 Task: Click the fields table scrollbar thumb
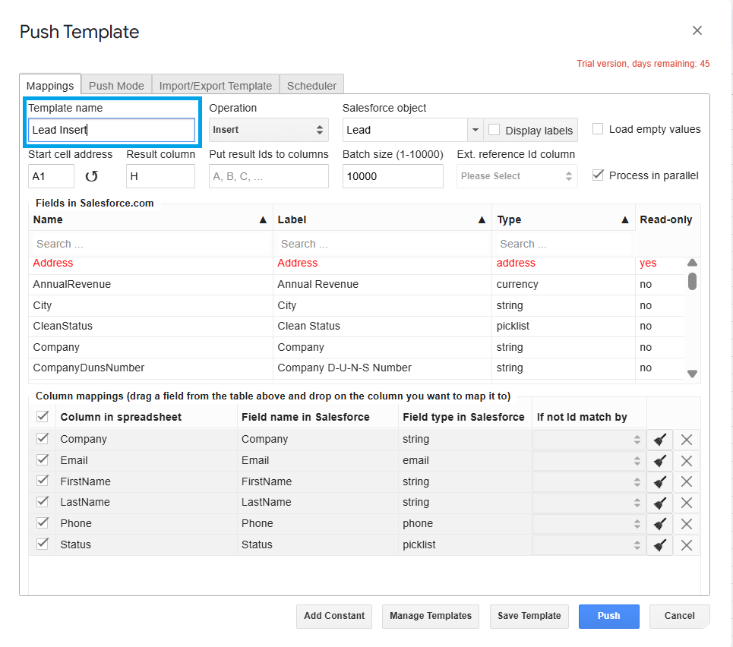[692, 281]
